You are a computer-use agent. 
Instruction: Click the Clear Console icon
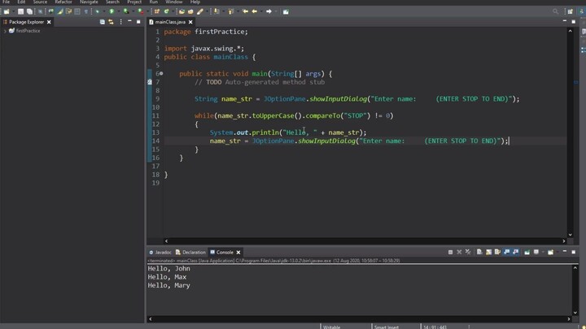(479, 252)
